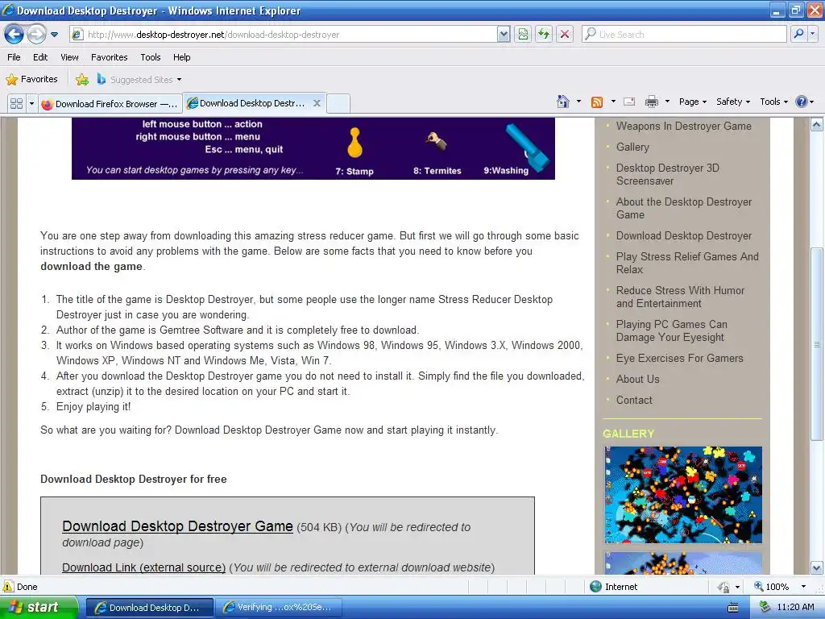Expand the Print options dropdown arrow
The height and width of the screenshot is (619, 825).
[667, 102]
